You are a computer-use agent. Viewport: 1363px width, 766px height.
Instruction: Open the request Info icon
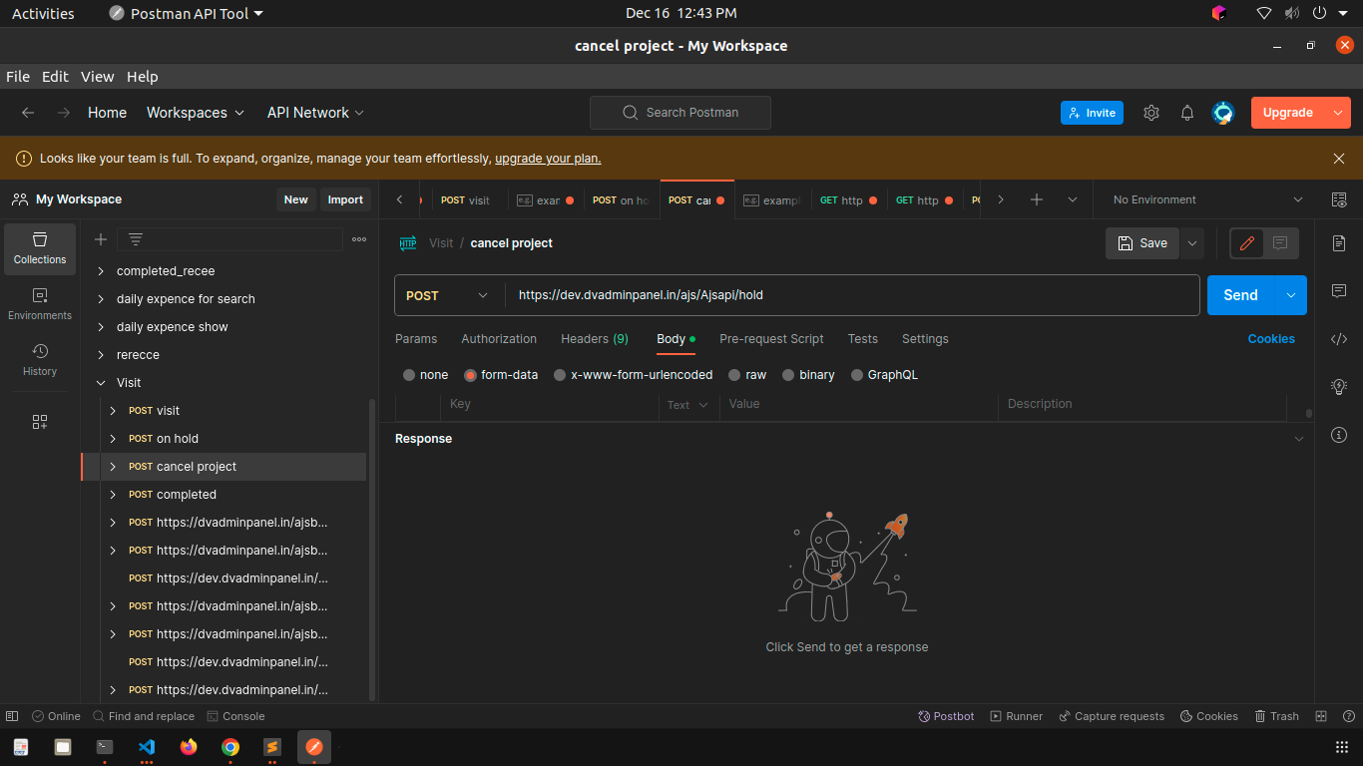1339,435
